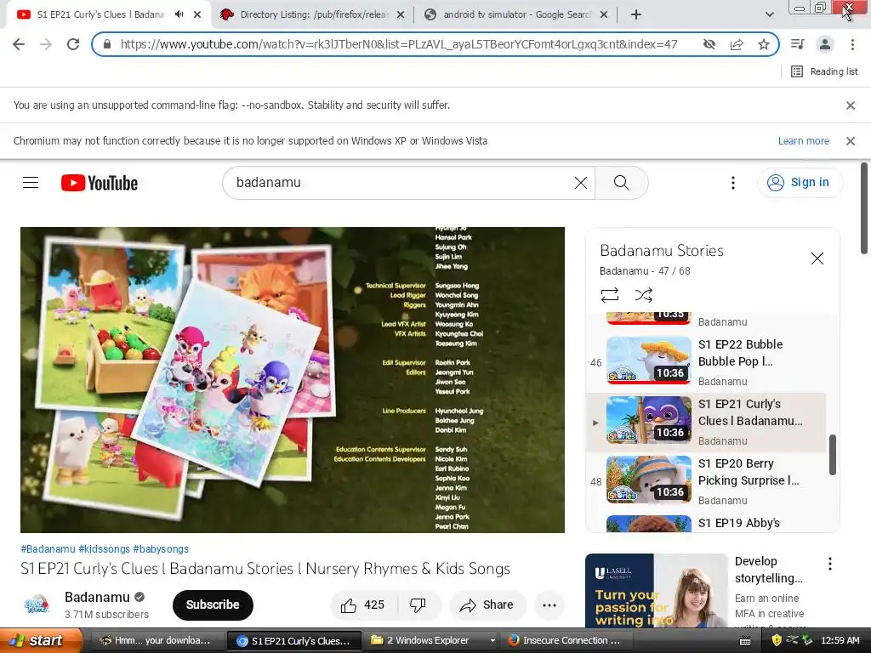The image size is (871, 653).
Task: Open Chromium three-dot menu
Action: (x=852, y=44)
